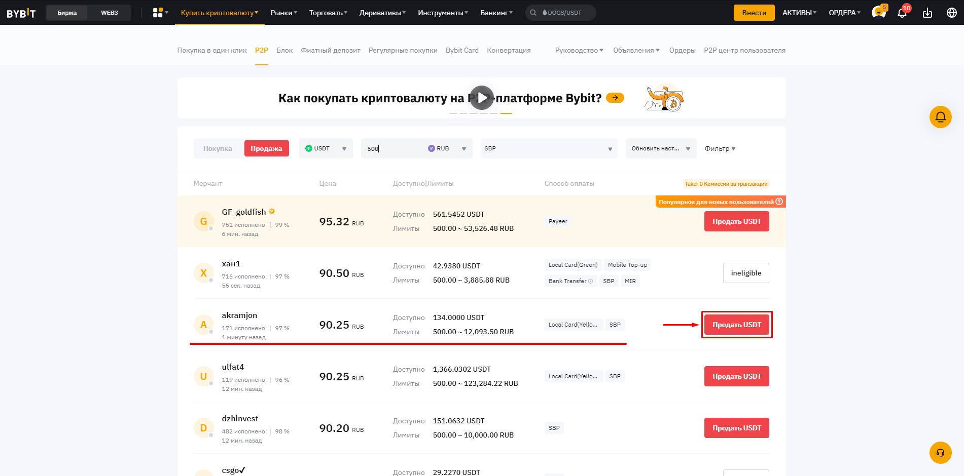The width and height of the screenshot is (964, 476).
Task: Expand the Руководство menu
Action: tap(579, 50)
